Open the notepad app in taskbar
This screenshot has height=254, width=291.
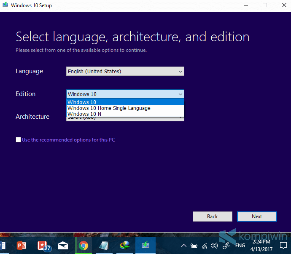click(104, 246)
